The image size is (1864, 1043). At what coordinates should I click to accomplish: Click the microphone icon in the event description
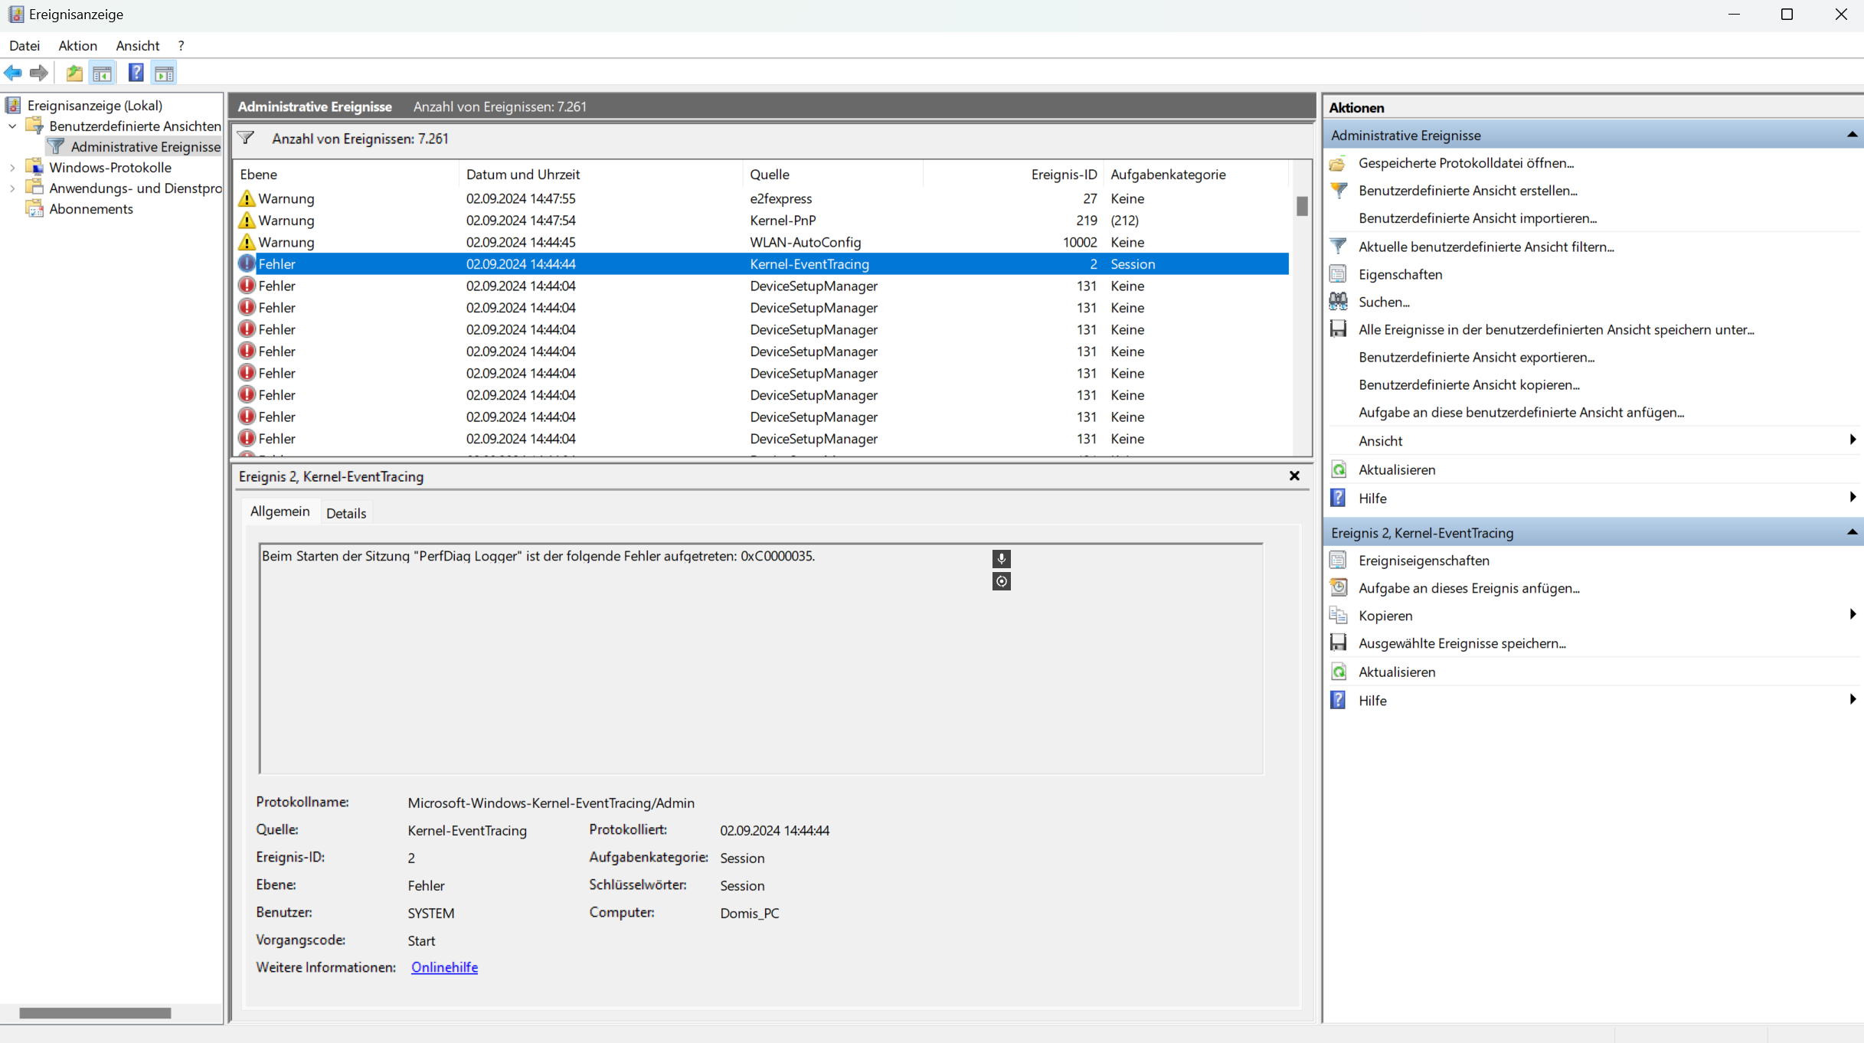pyautogui.click(x=1001, y=558)
